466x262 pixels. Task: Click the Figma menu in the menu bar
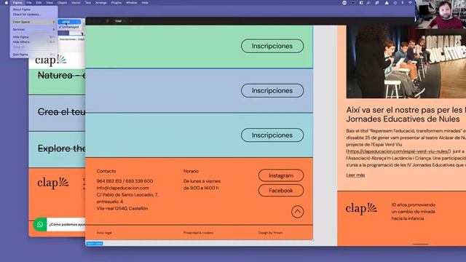coord(17,3)
